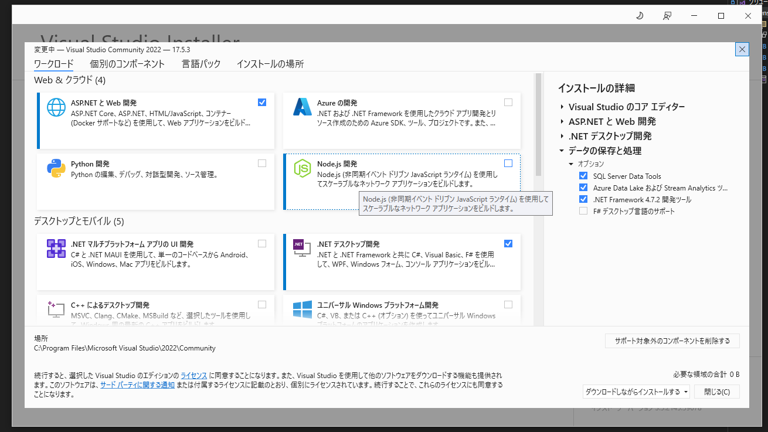Open the ライセンス link
This screenshot has height=432, width=768.
pyautogui.click(x=193, y=375)
